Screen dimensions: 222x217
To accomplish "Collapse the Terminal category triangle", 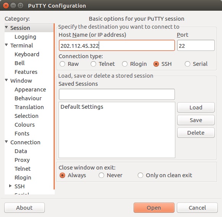I will 7,45.
